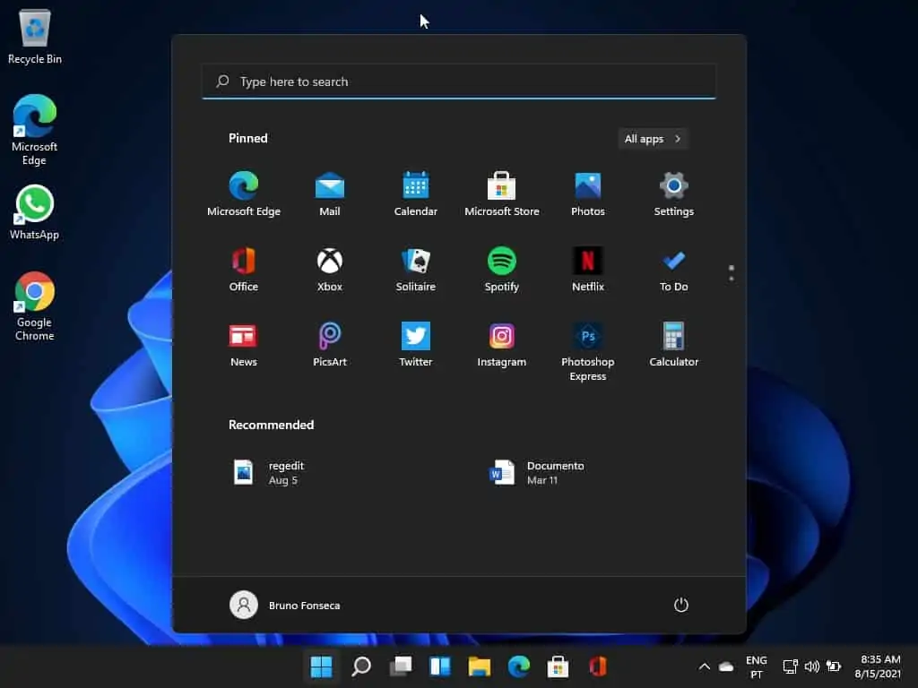Open the ENG PT language switcher
Image resolution: width=918 pixels, height=688 pixels.
click(757, 666)
